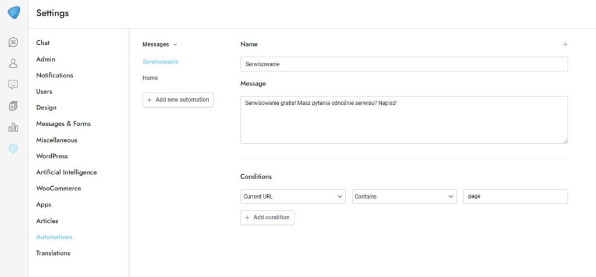Open the articles documents icon
Screen dimensions: 596x277
(13, 106)
